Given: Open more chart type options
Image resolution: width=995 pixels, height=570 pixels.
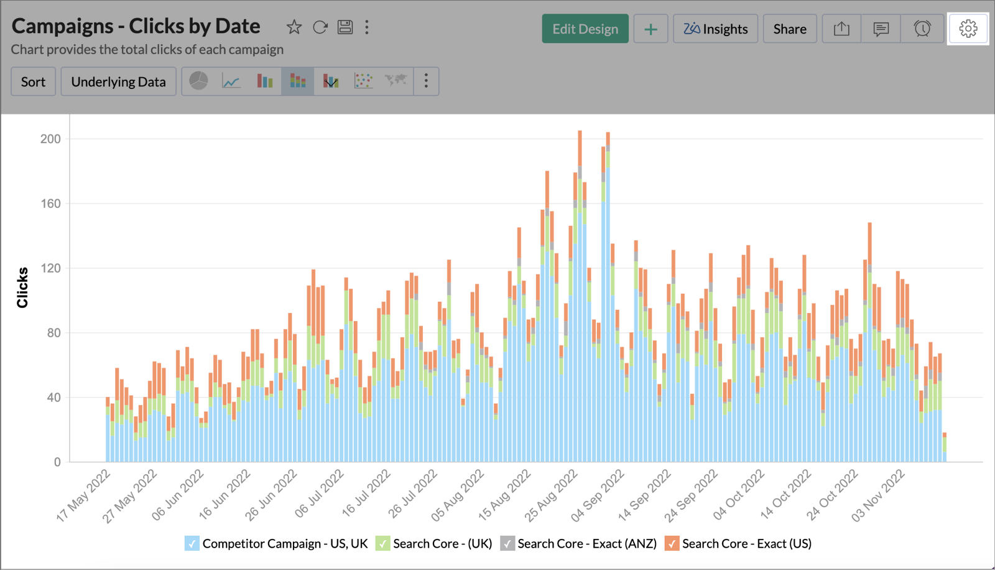Looking at the screenshot, I should click(426, 81).
